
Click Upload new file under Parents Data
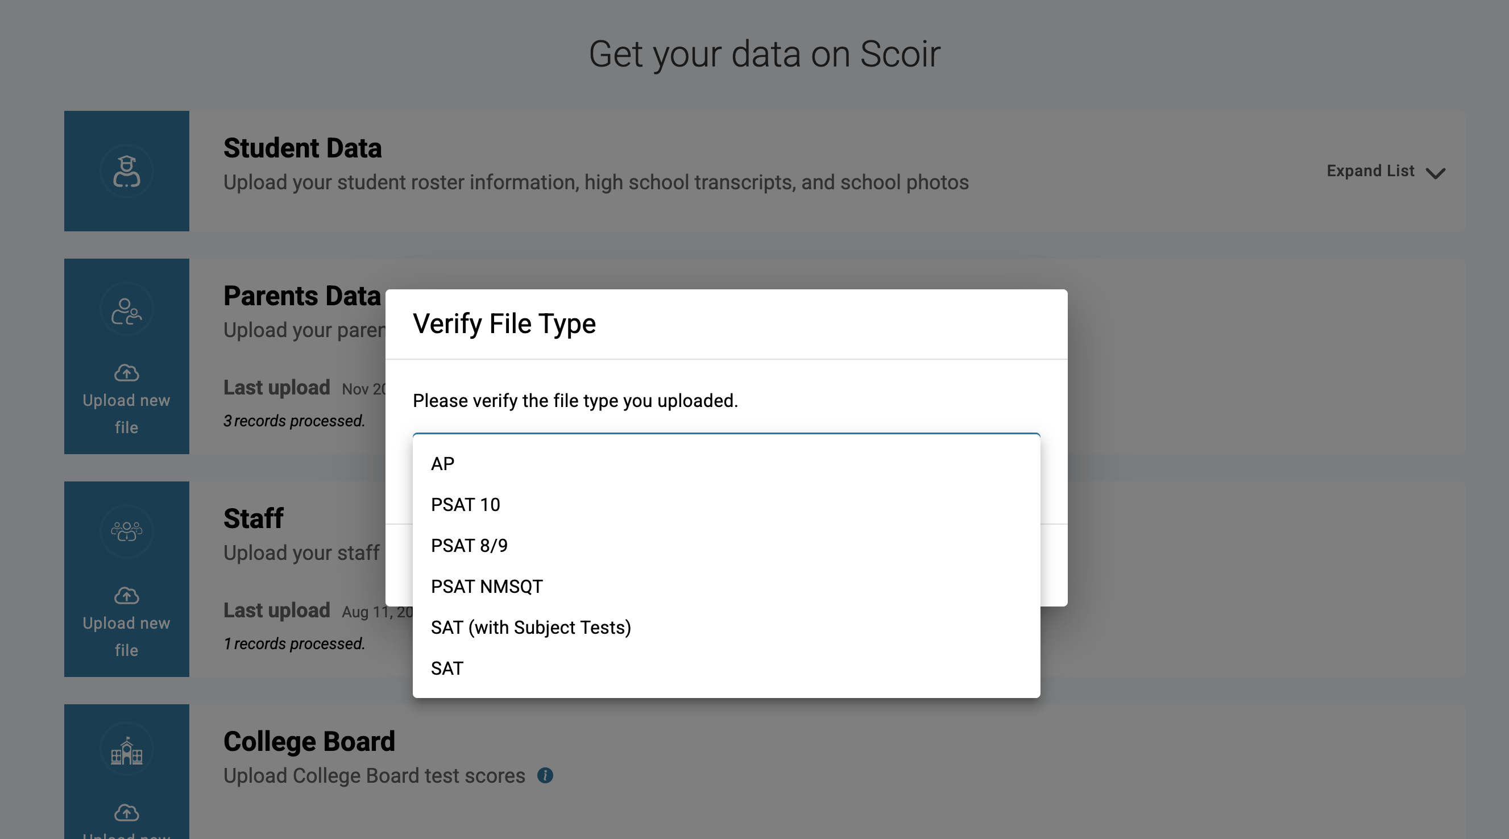coord(127,413)
